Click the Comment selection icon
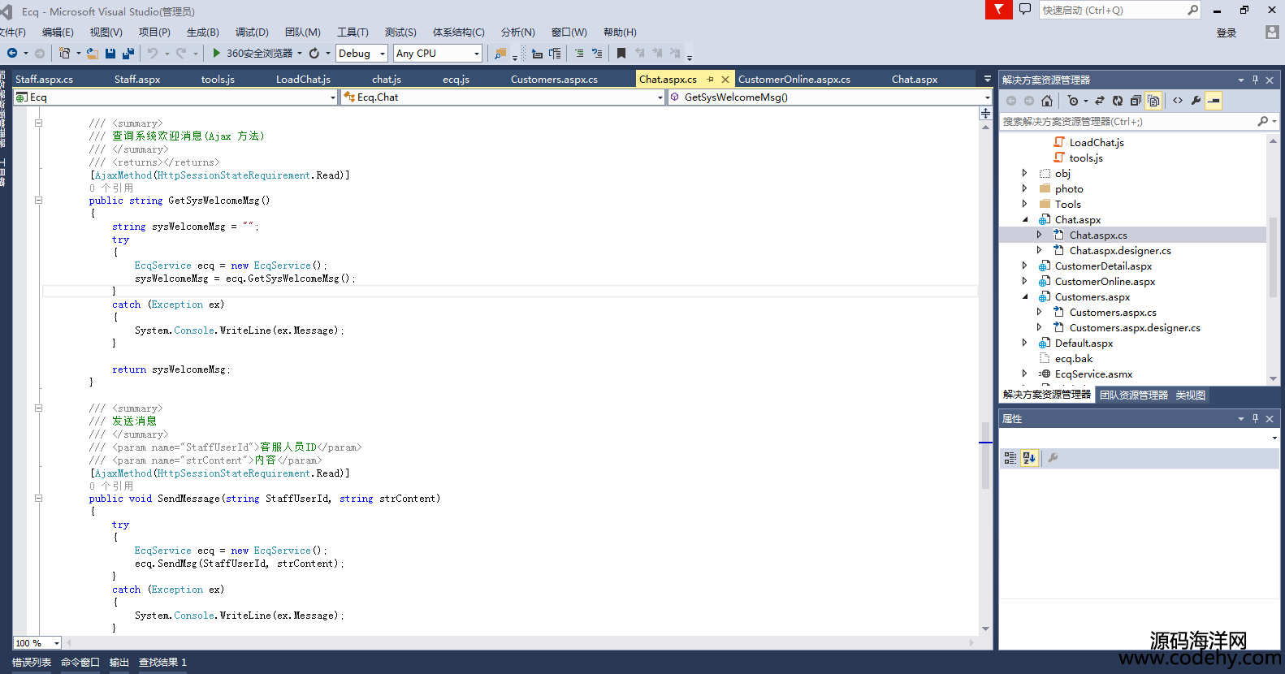Screen dimensions: 1285x674 [x=579, y=53]
